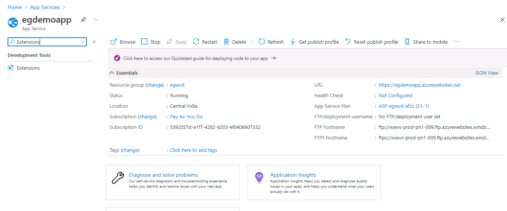Viewport: 507px width, 211px height.
Task: Clear the Extensions search text
Action: pyautogui.click(x=82, y=42)
